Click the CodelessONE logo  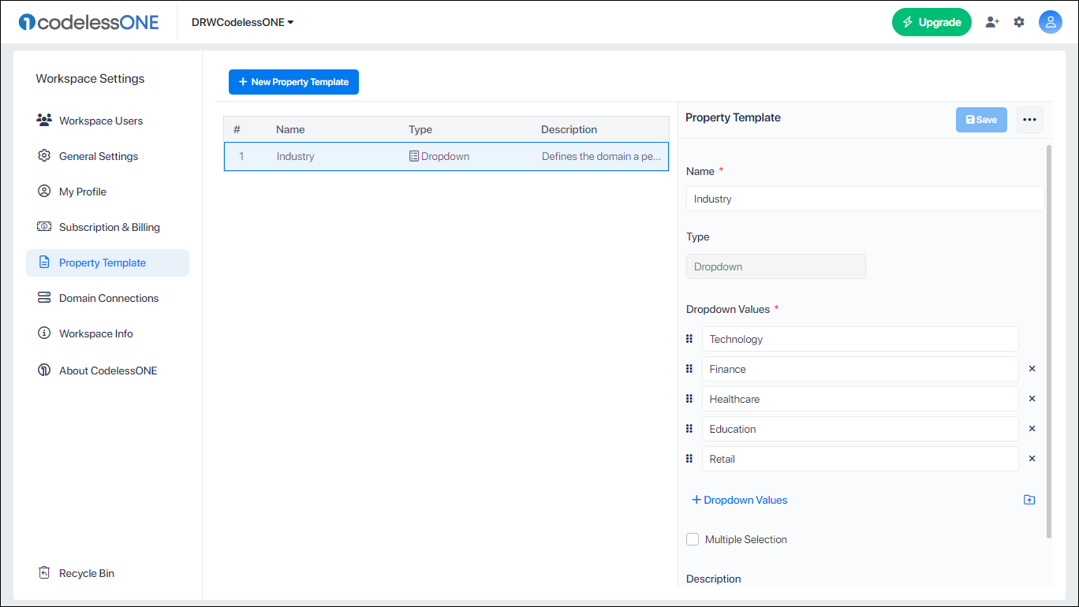(88, 22)
